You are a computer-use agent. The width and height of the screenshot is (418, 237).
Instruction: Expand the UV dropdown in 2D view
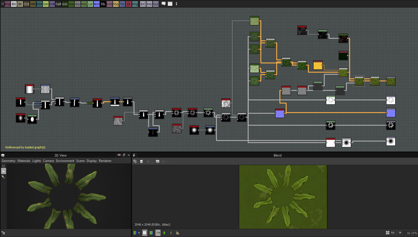click(168, 161)
